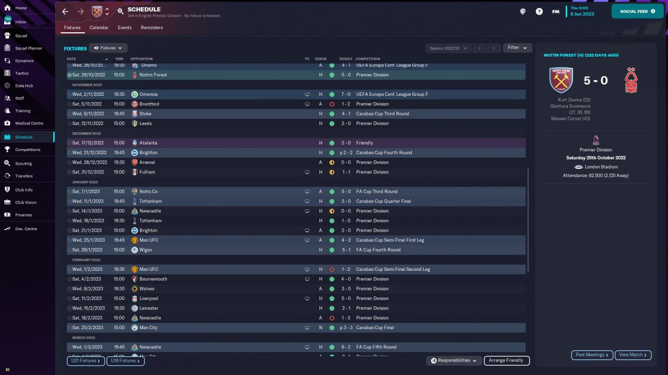Viewport: 668px width, 375px height.
Task: Expand the Responsibilities dropdown
Action: 454,360
